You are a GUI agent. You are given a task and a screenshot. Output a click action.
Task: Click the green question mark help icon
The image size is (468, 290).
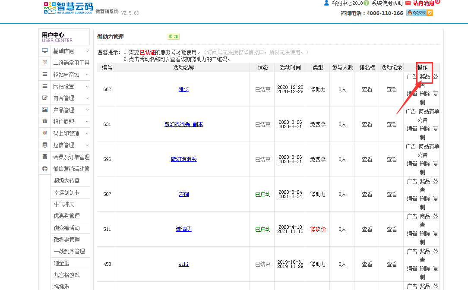click(x=367, y=3)
